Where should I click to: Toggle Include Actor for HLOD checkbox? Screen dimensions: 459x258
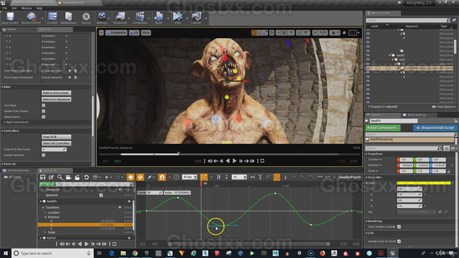pyautogui.click(x=399, y=241)
